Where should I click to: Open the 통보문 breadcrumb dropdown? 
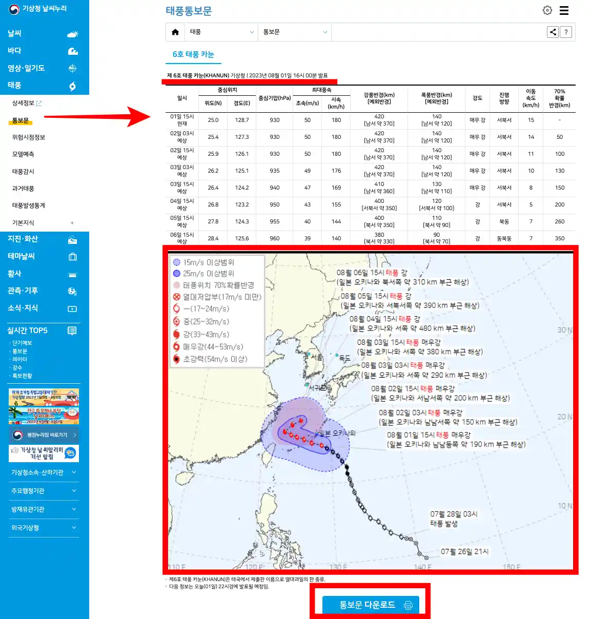(x=294, y=32)
